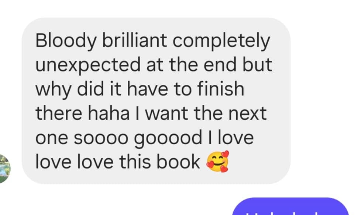Click the word "want" in the message

[x=167, y=114]
